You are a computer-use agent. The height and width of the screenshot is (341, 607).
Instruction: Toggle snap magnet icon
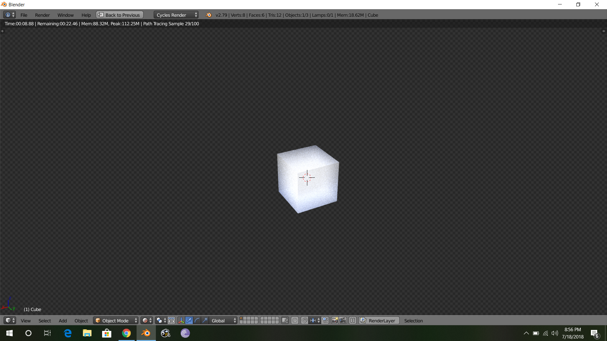[x=304, y=320]
